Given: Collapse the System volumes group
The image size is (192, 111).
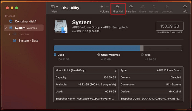Looking at the screenshot, I should (6, 28).
